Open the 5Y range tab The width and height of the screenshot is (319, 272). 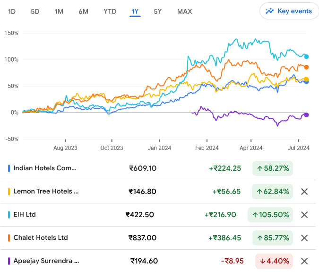(158, 11)
